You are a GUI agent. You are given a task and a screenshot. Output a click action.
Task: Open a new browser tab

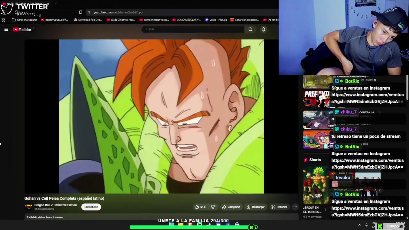tap(56, 4)
